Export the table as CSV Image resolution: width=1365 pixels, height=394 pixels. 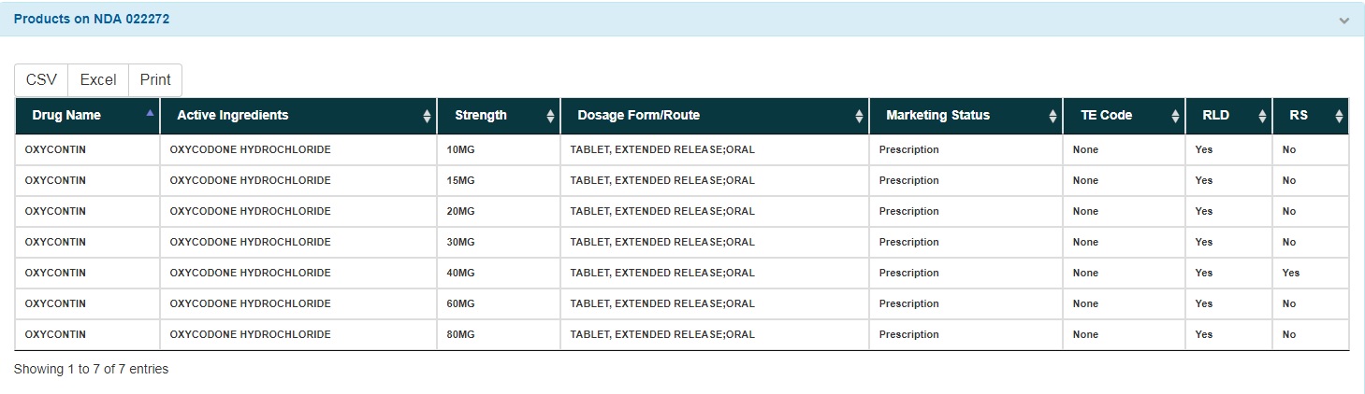tap(41, 80)
